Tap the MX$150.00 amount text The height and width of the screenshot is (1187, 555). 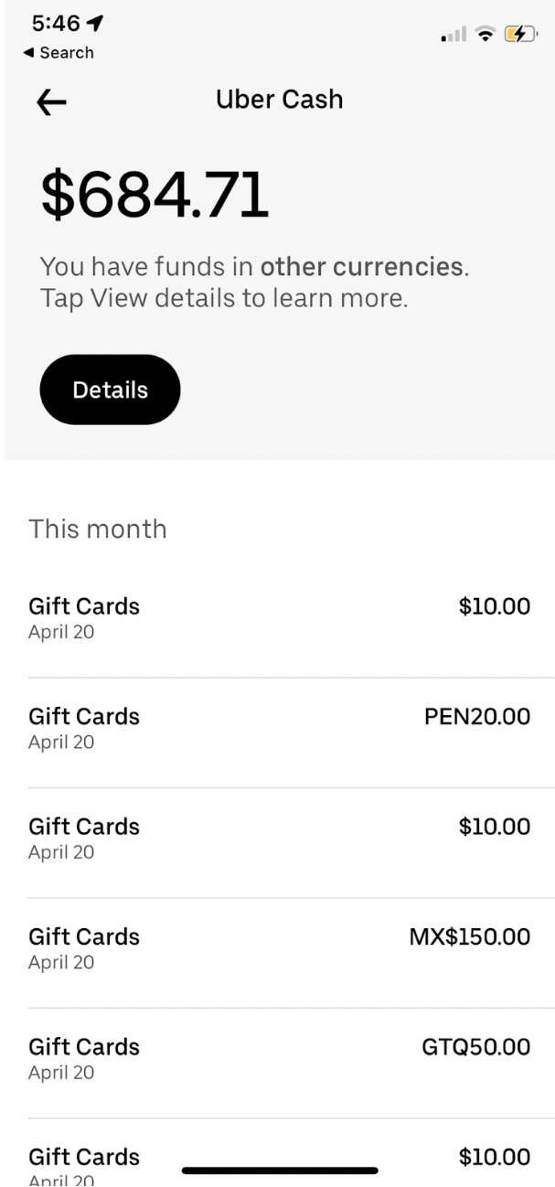point(469,937)
